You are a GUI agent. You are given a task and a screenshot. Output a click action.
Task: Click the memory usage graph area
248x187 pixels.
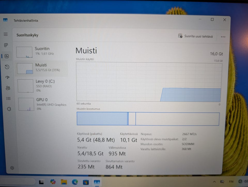click(149, 82)
